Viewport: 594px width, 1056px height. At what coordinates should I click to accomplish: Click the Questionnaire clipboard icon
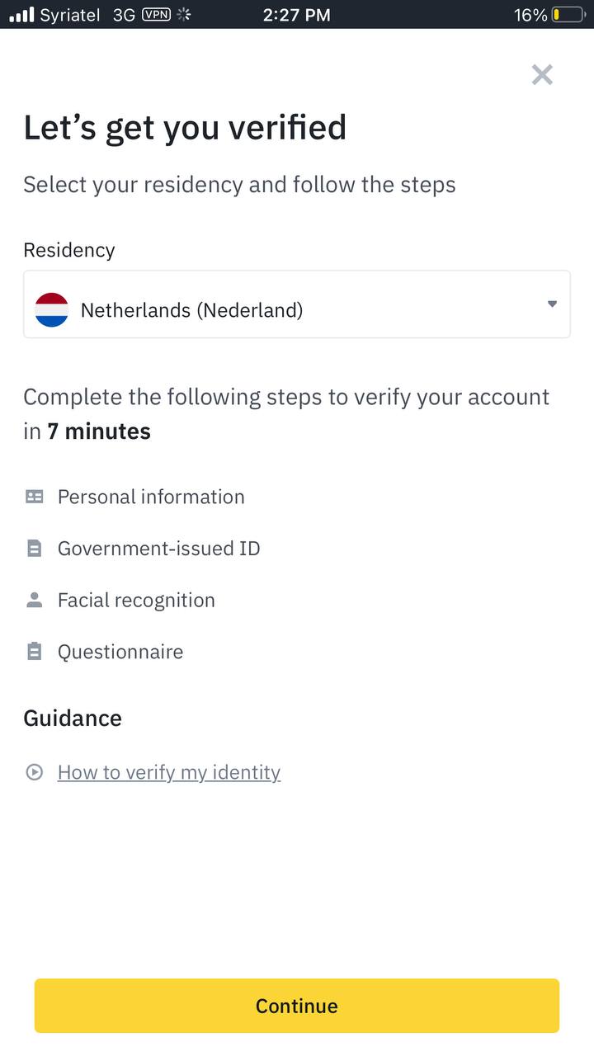tap(34, 652)
